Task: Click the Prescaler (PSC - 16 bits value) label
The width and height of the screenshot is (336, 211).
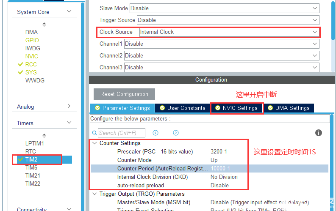Action: 155,151
